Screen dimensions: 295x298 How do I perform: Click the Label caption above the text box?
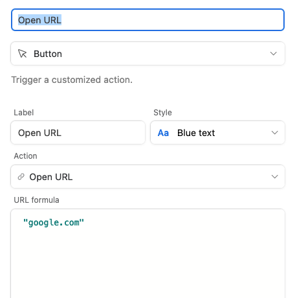click(24, 113)
